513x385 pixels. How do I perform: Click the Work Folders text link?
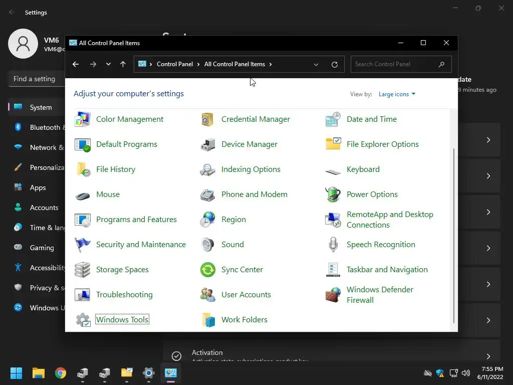[244, 319]
